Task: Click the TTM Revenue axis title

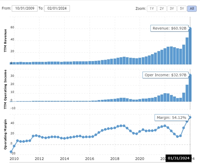Action: (x=5, y=45)
